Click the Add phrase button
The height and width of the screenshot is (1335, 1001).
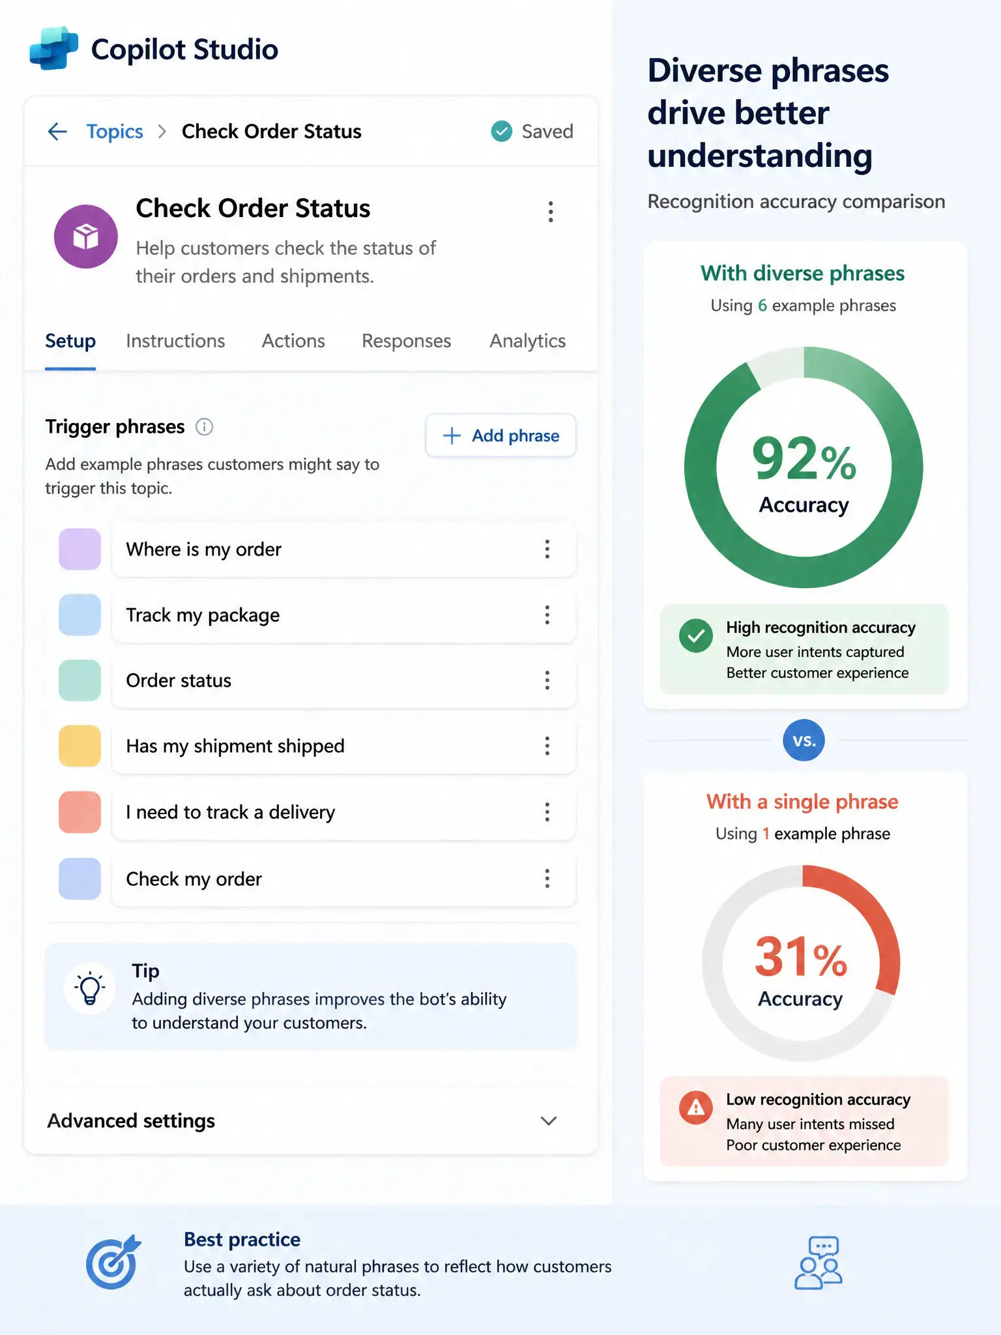click(x=500, y=435)
